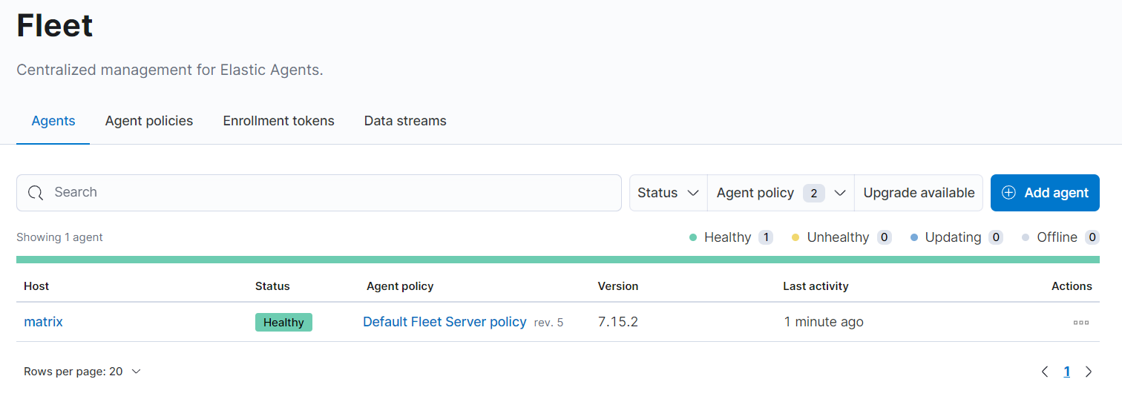Open Rows per page selector
The height and width of the screenshot is (402, 1122).
82,372
